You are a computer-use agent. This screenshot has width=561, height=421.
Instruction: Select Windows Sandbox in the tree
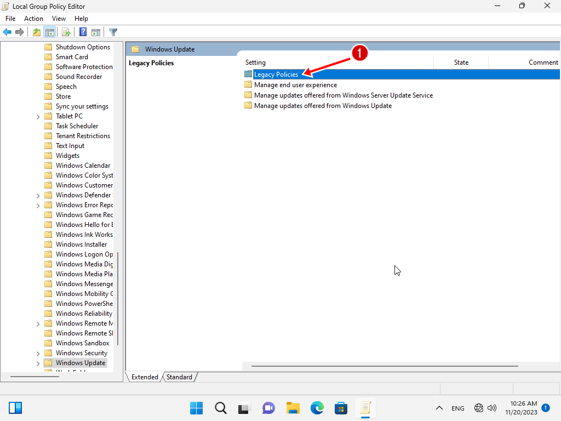coord(82,343)
